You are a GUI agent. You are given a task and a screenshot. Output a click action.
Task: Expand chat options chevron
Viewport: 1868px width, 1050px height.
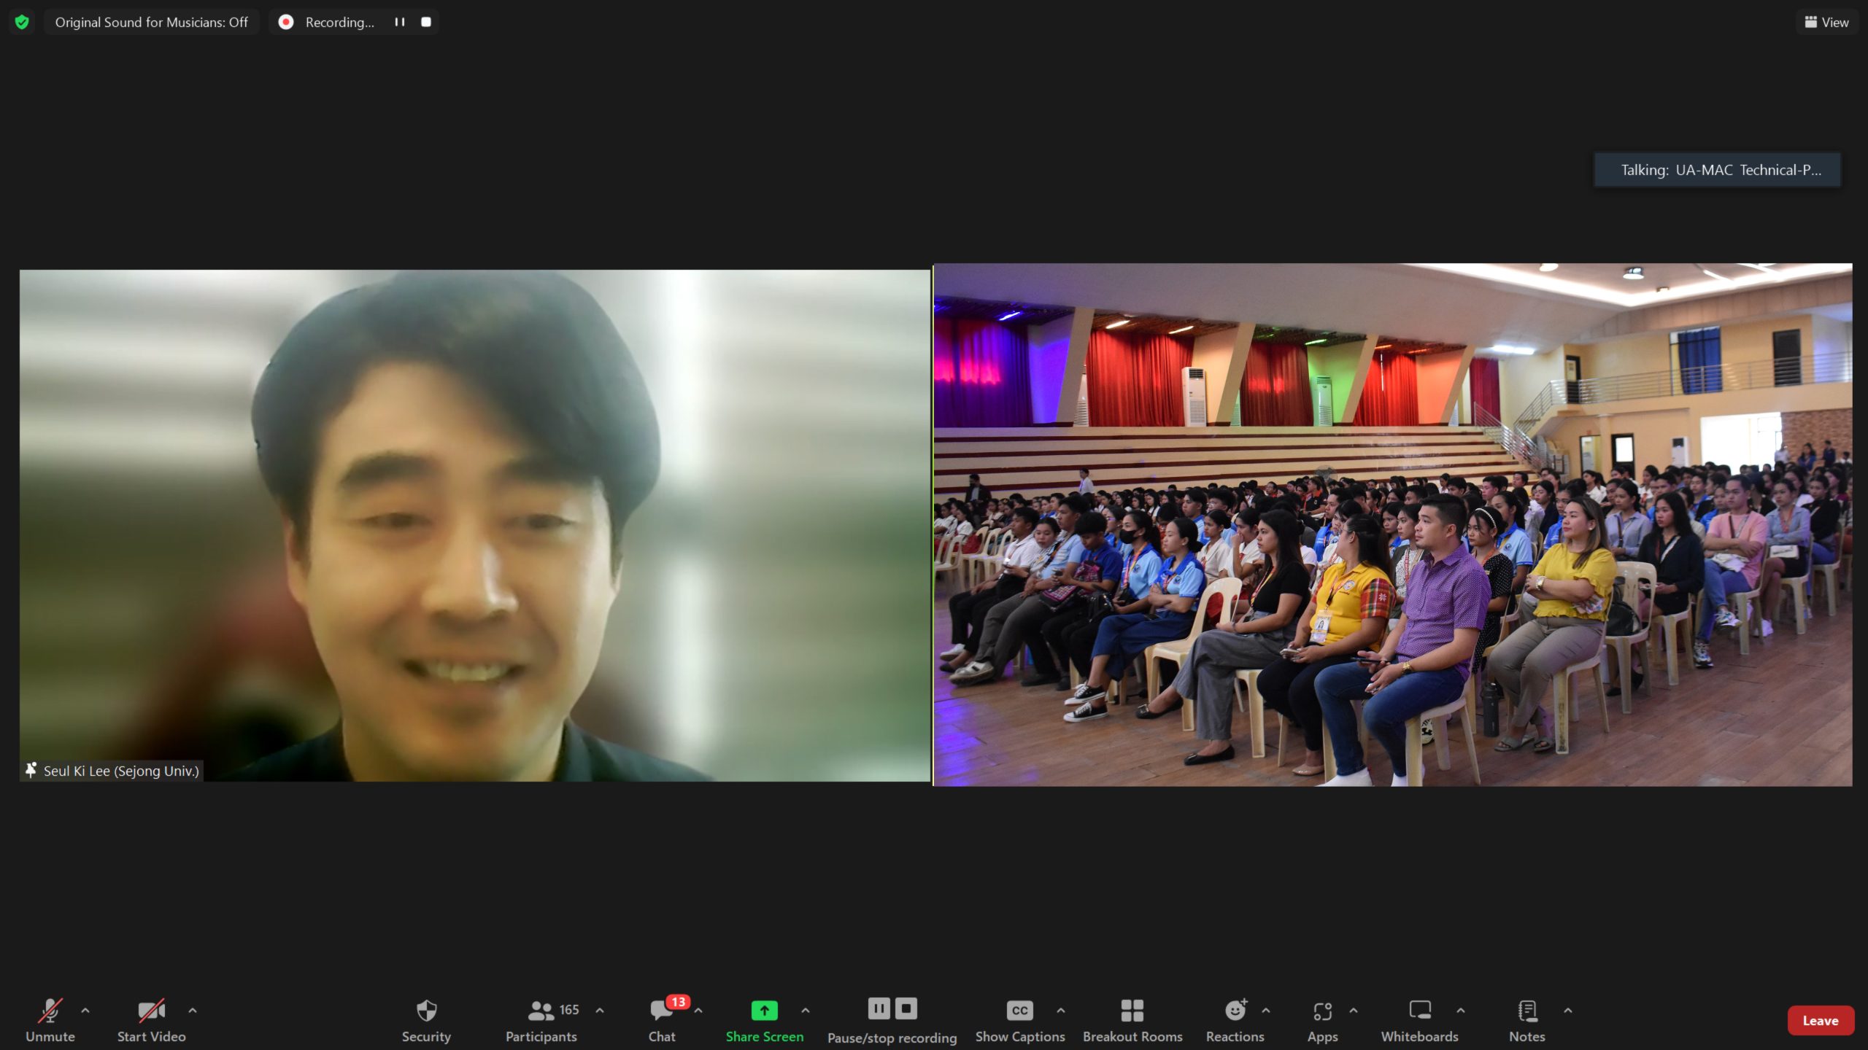point(698,1010)
